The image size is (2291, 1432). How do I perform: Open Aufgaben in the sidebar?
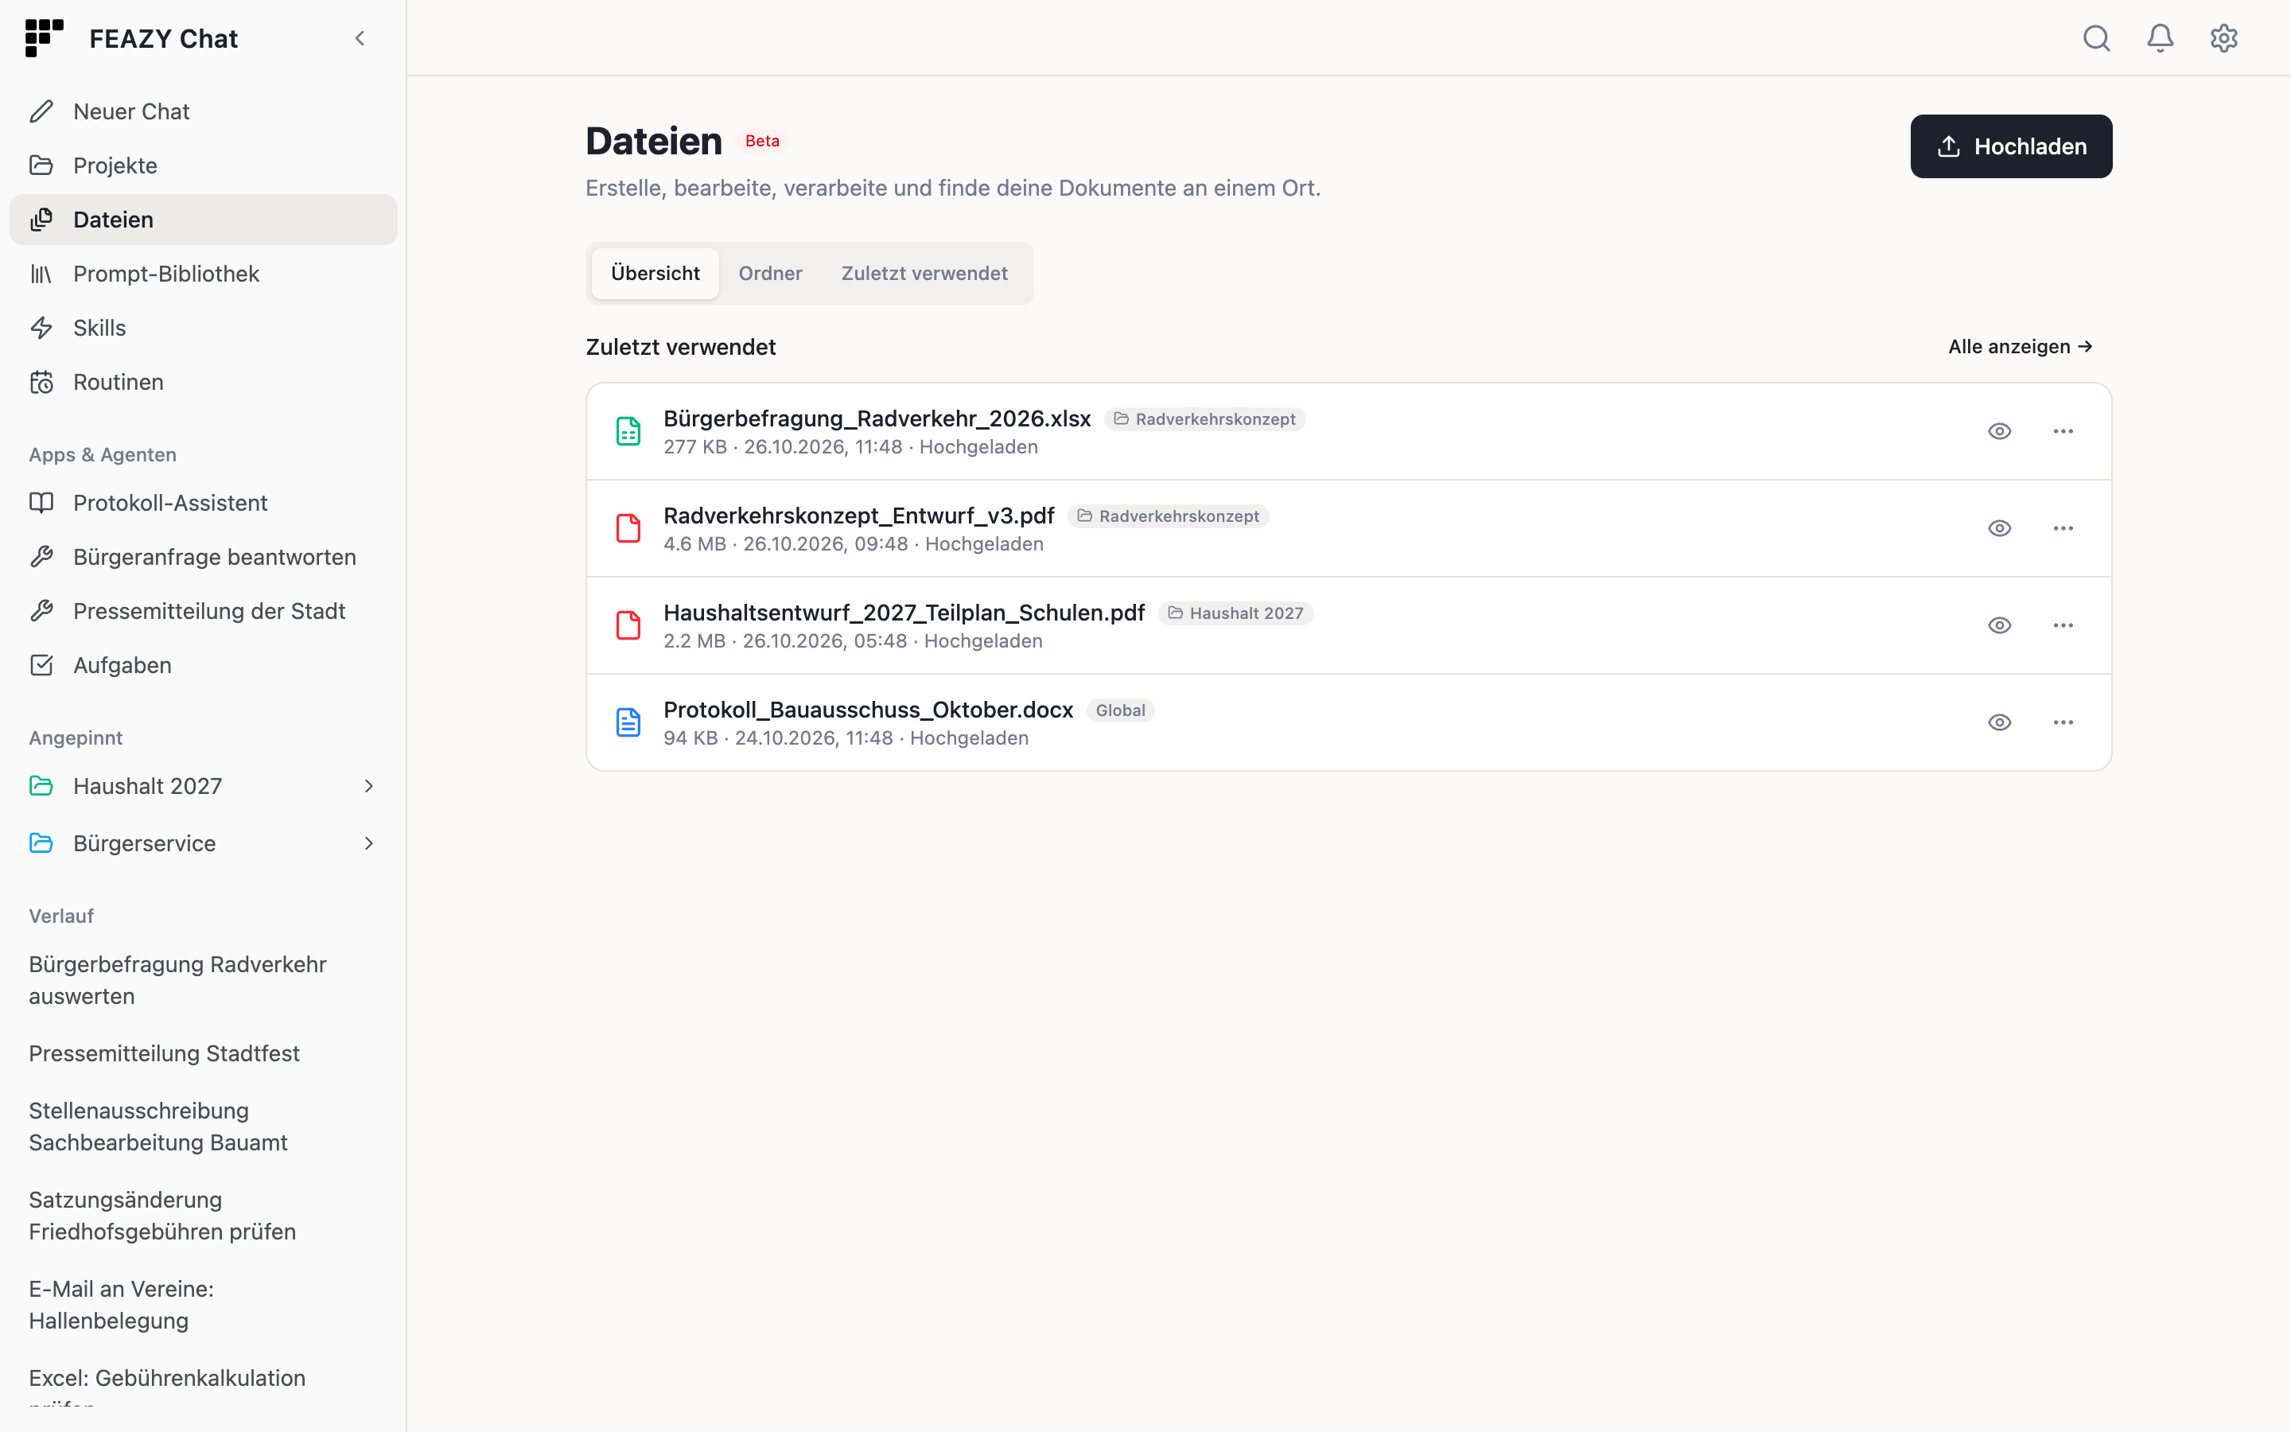point(204,665)
